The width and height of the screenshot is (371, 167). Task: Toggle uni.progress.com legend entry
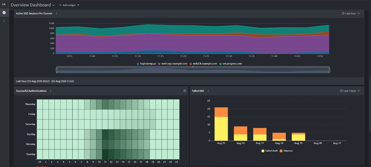pyautogui.click(x=231, y=64)
